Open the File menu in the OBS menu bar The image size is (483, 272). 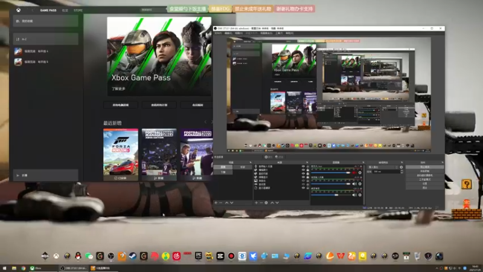(x=218, y=33)
